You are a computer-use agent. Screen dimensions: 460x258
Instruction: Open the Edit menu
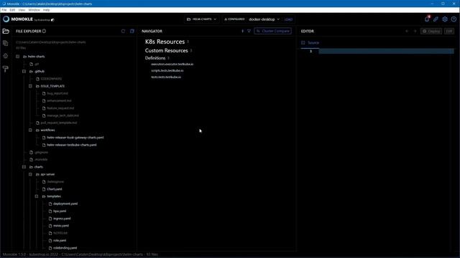point(12,10)
